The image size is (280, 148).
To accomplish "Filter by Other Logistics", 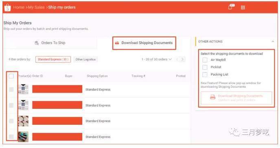I will coord(85,60).
